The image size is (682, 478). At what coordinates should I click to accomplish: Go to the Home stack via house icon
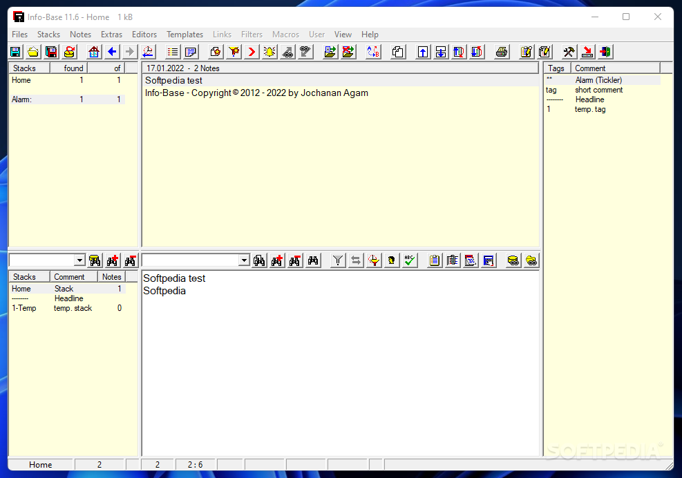tap(94, 52)
